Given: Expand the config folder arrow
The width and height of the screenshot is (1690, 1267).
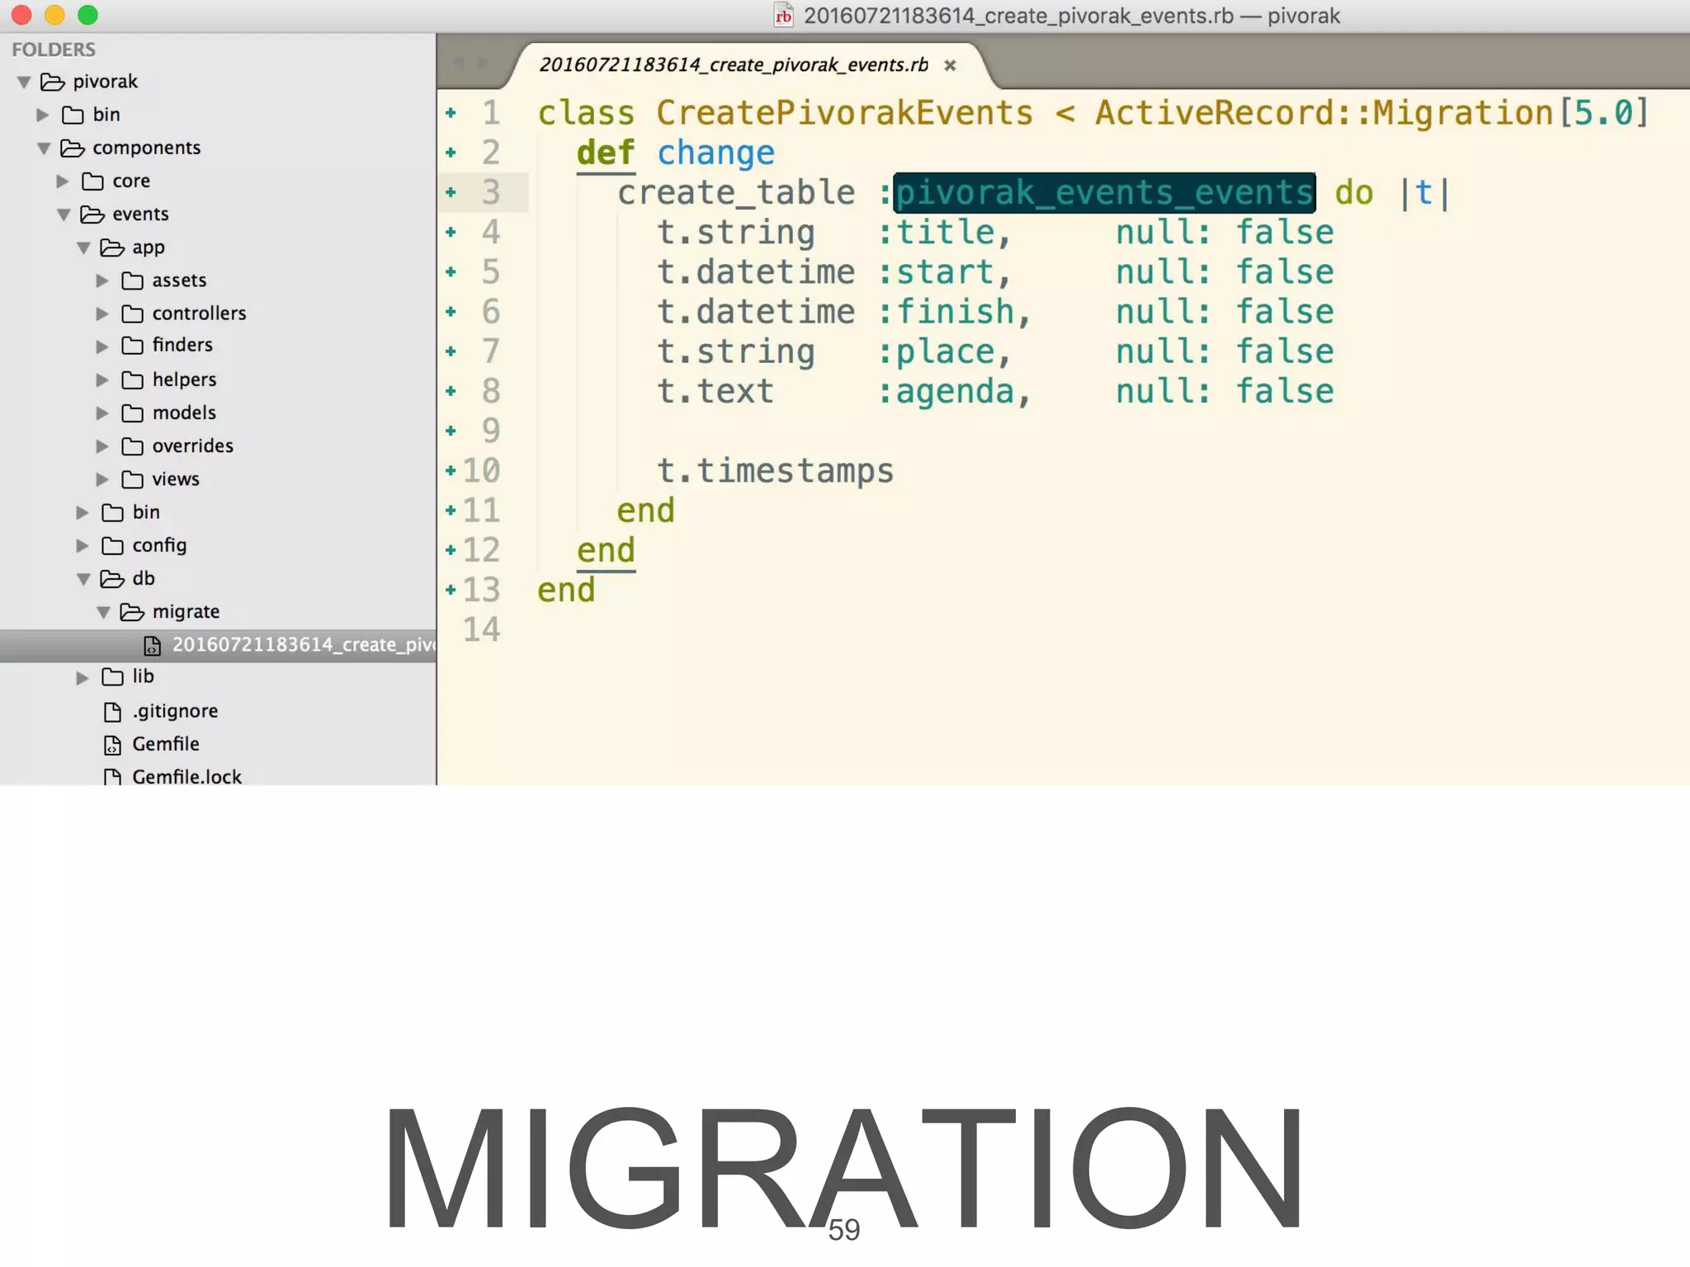Looking at the screenshot, I should [83, 545].
